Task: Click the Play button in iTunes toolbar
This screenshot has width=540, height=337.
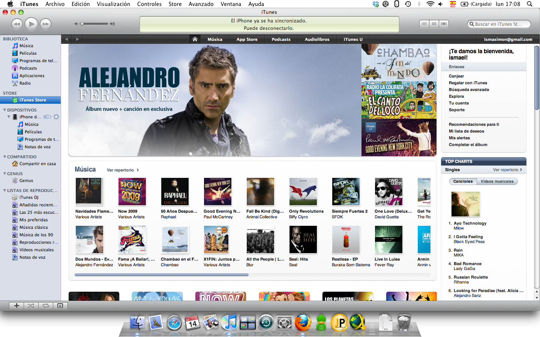Action: pyautogui.click(x=31, y=24)
